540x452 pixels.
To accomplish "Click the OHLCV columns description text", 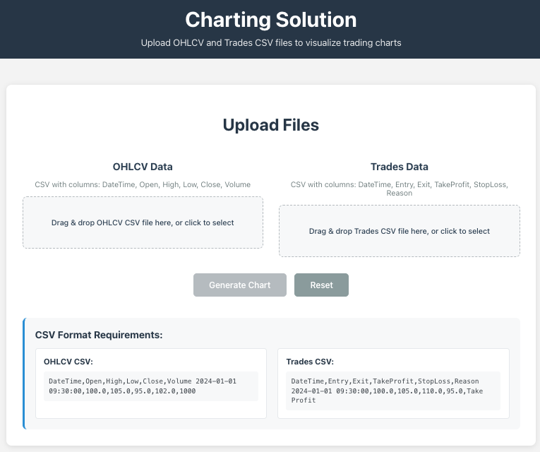I will [x=143, y=184].
